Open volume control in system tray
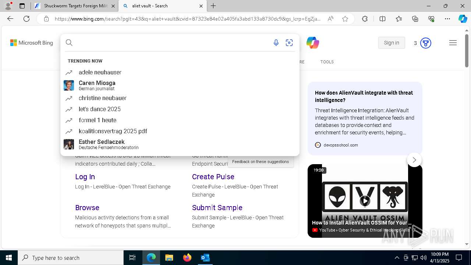This screenshot has height=265, width=471. (x=424, y=258)
